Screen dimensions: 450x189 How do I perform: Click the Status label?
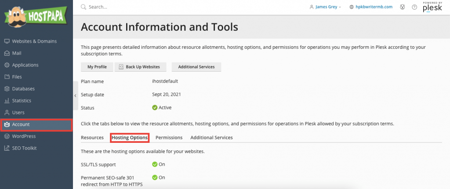[87, 108]
